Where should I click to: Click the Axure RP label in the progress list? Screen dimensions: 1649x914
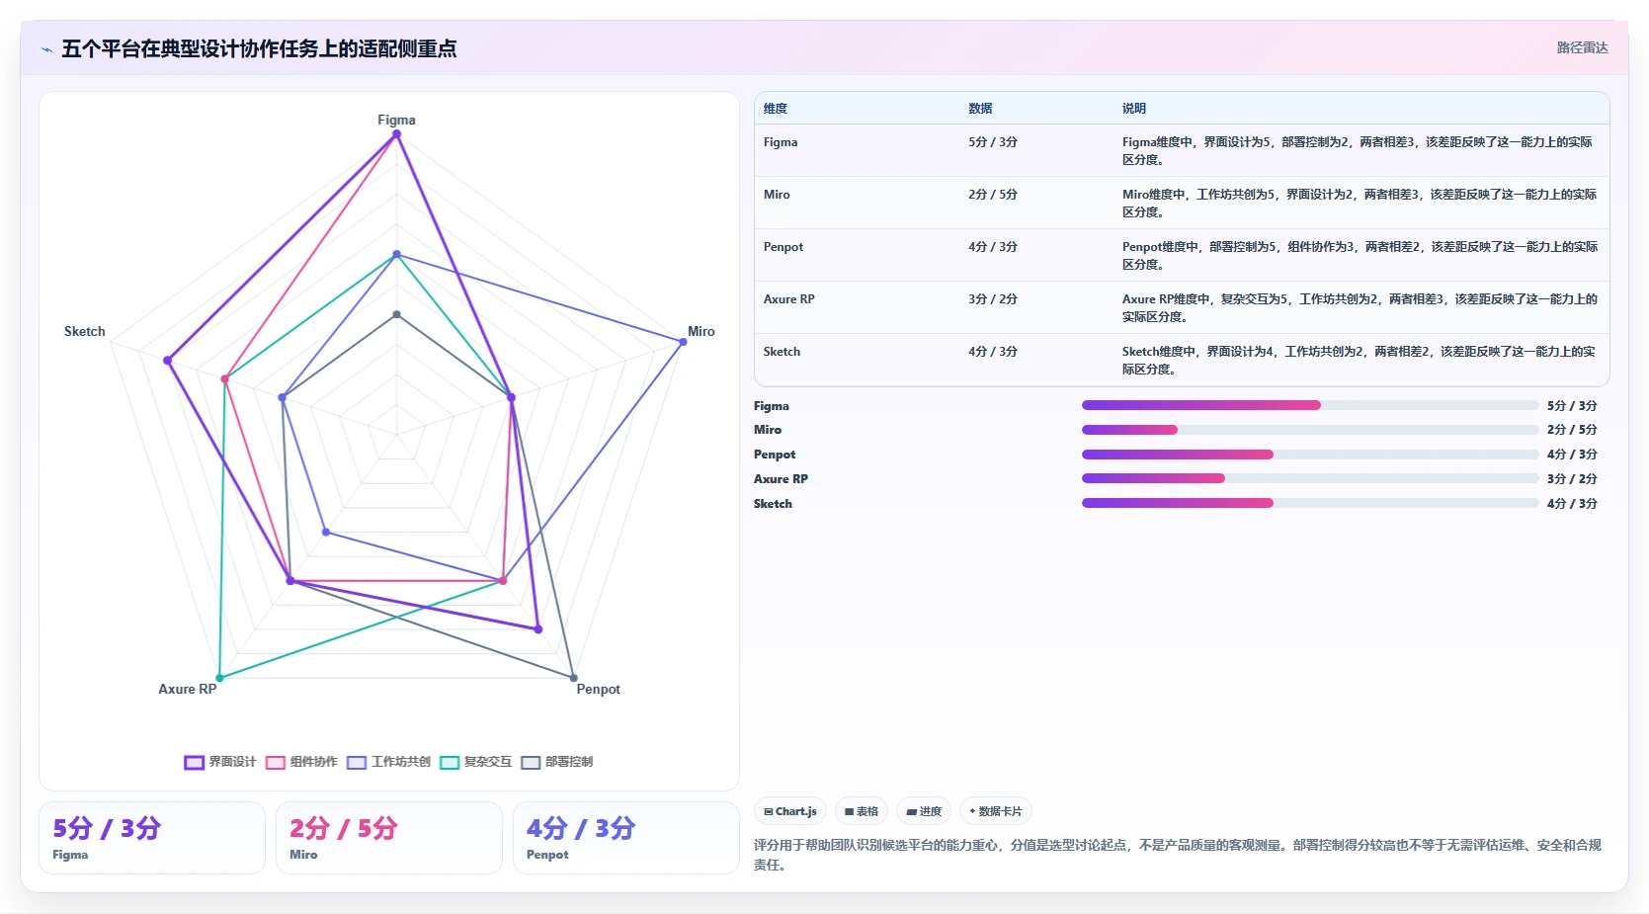[x=781, y=479]
